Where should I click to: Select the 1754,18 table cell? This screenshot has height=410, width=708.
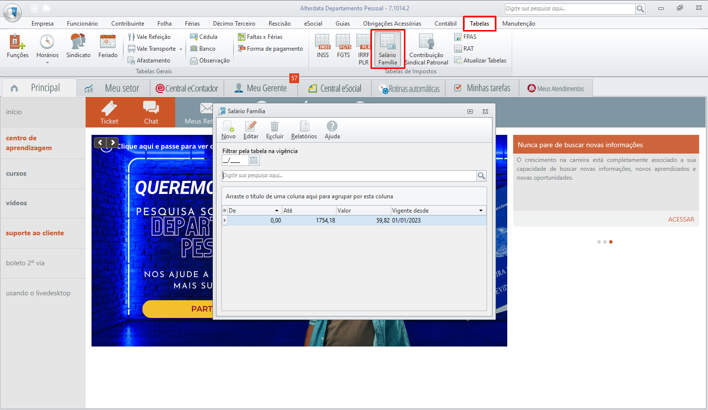click(x=309, y=221)
